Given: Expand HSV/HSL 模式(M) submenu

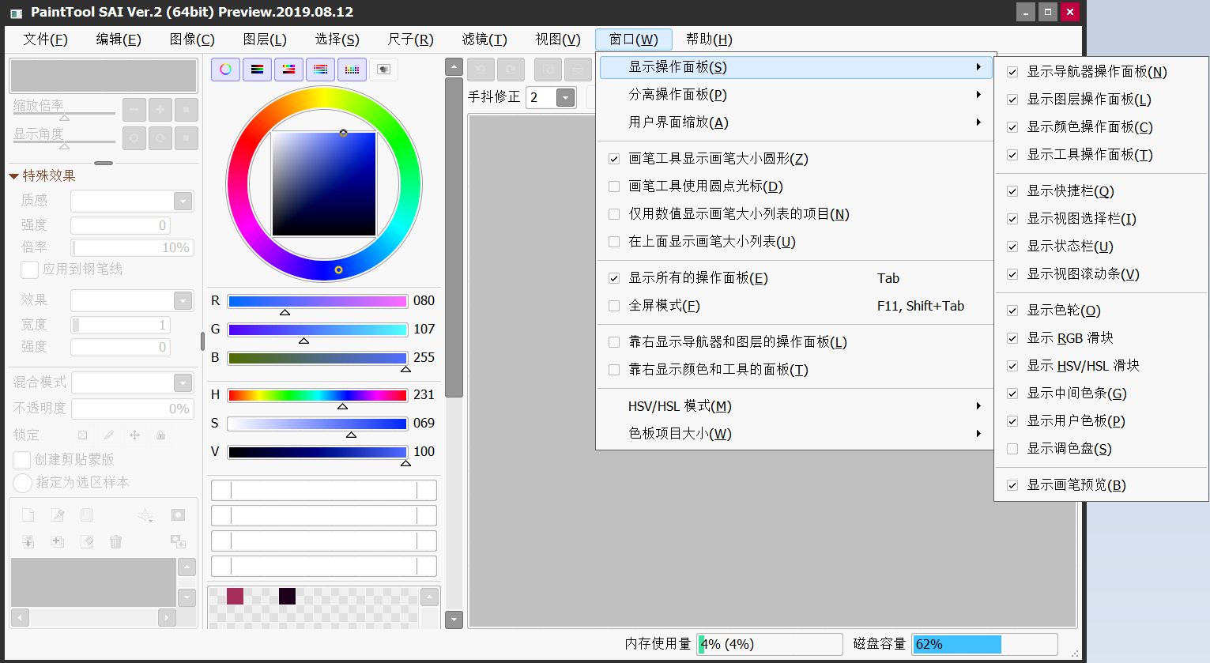Looking at the screenshot, I should point(794,406).
